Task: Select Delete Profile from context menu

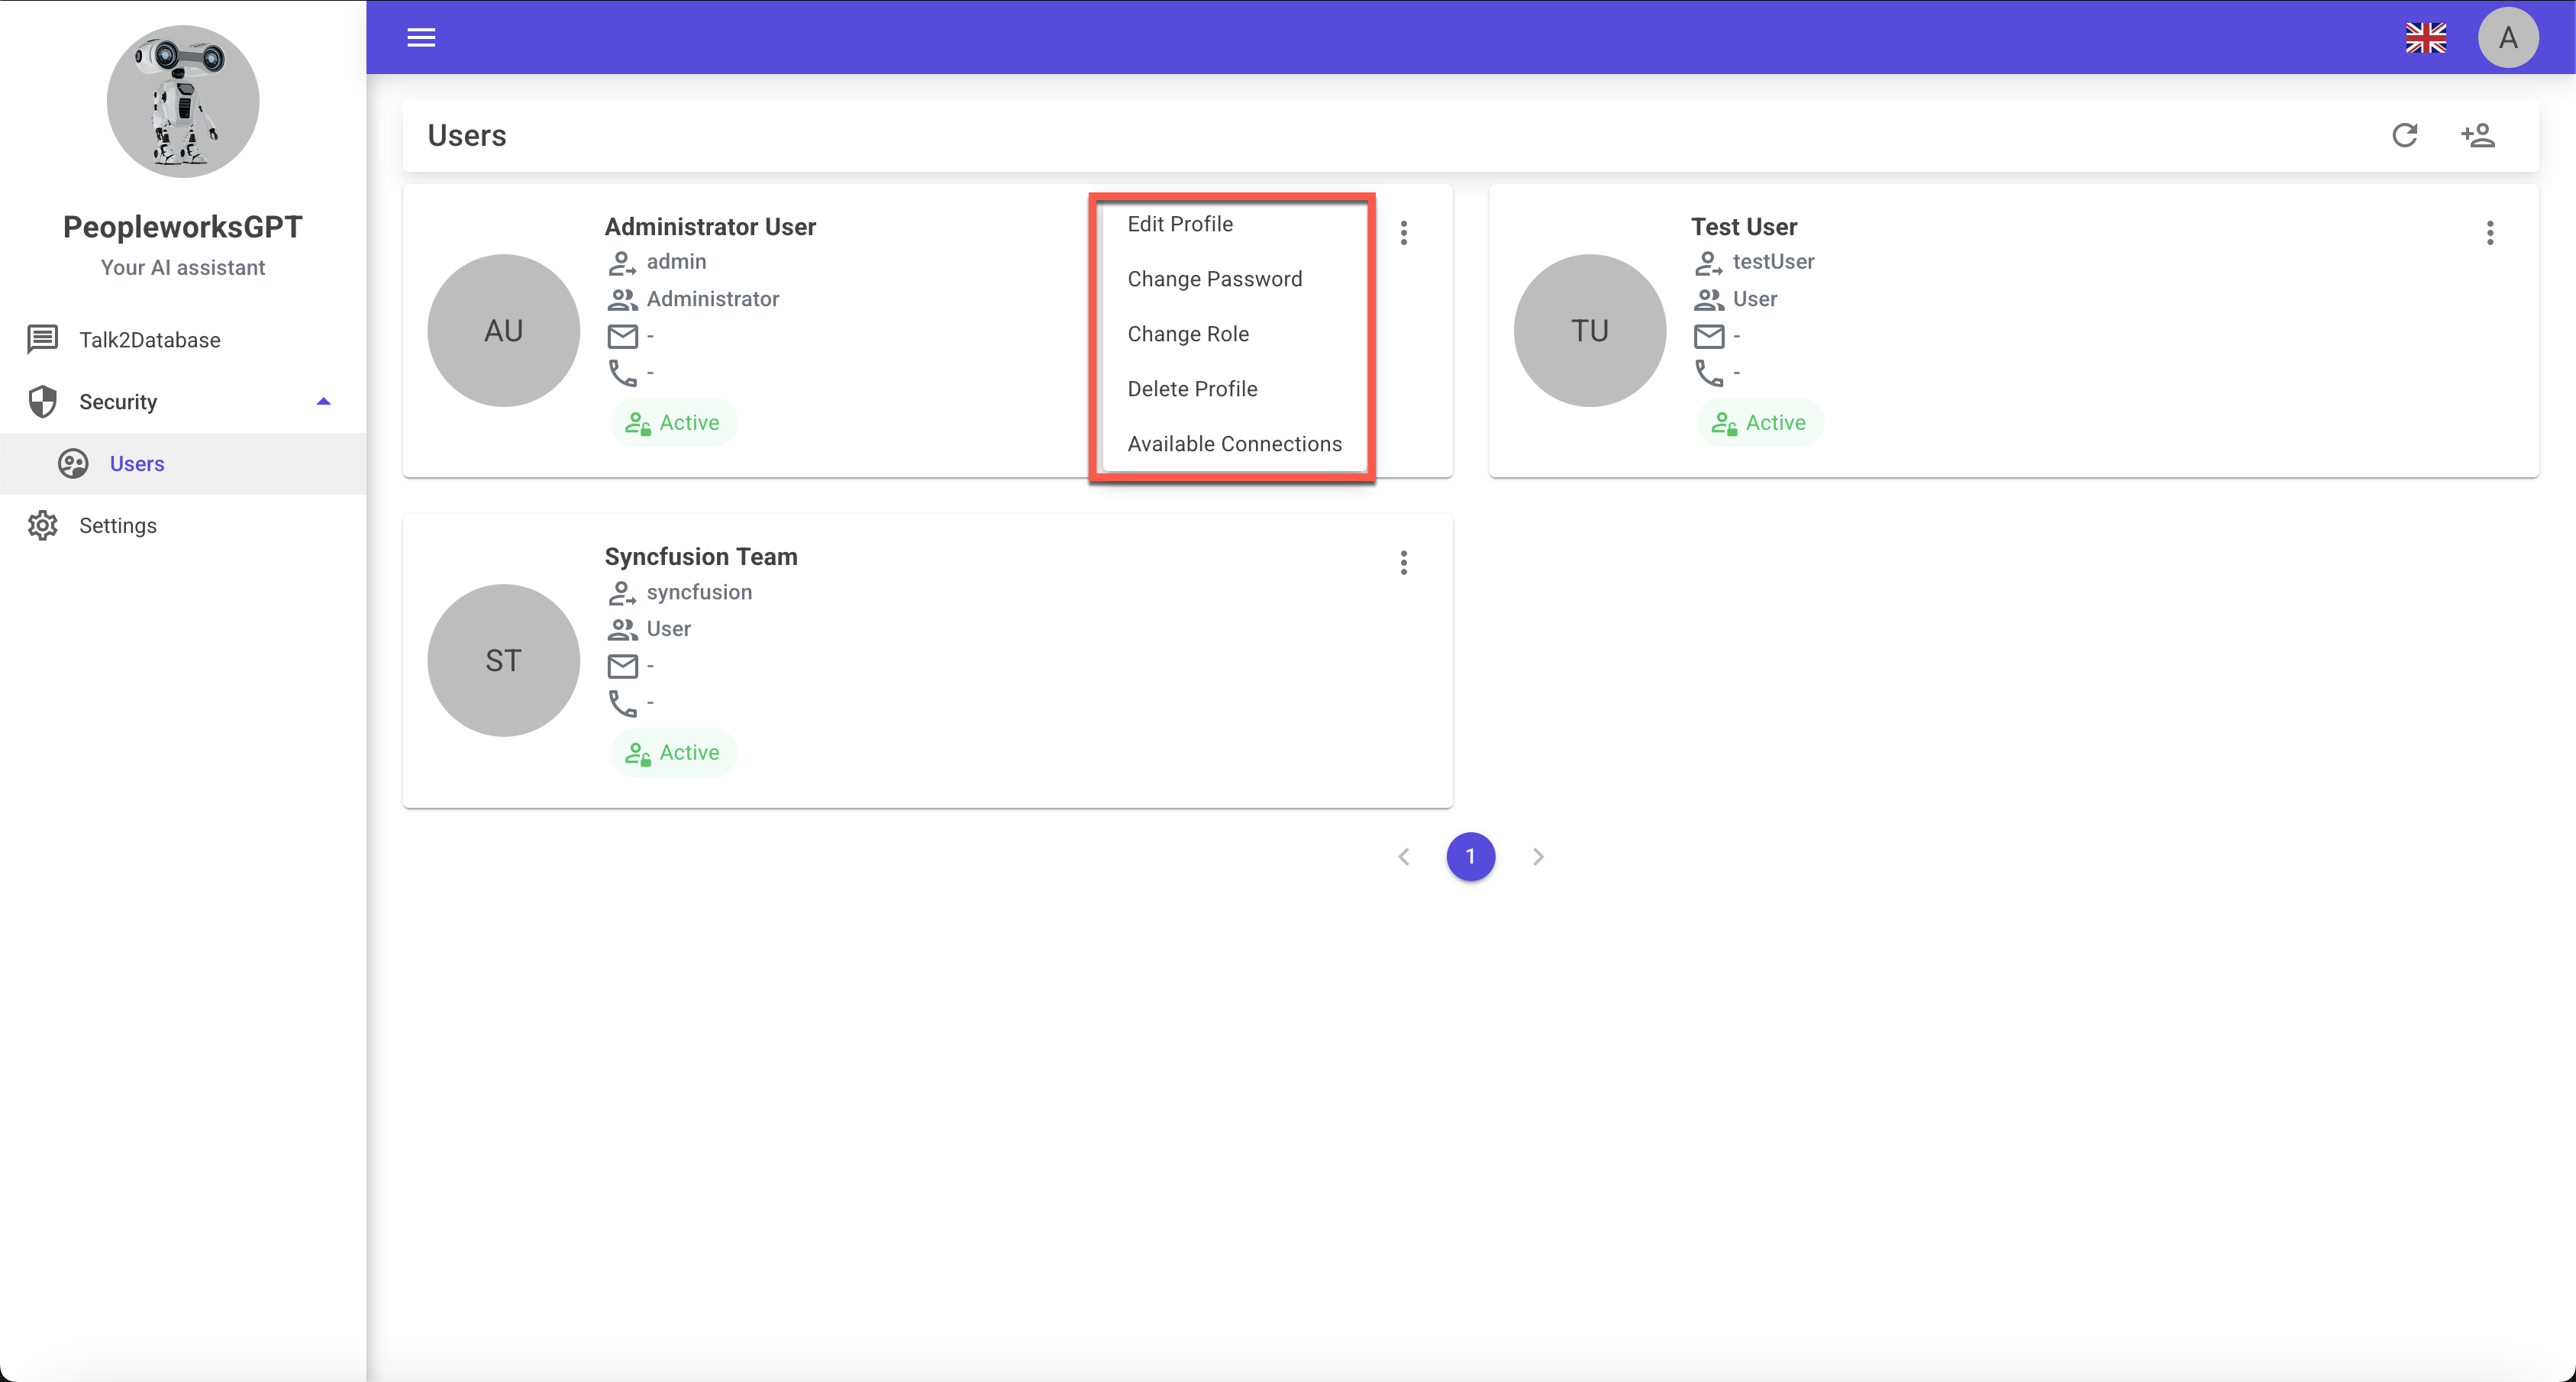Action: [1234, 389]
